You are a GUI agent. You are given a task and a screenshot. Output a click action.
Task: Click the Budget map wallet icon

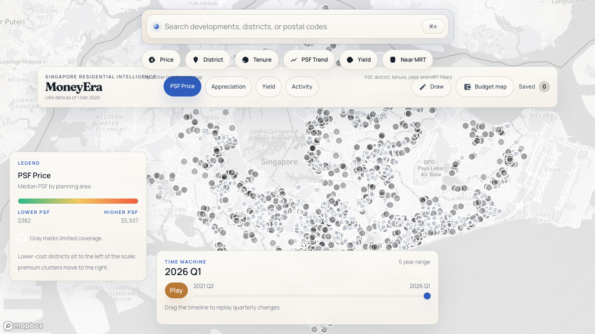[467, 87]
